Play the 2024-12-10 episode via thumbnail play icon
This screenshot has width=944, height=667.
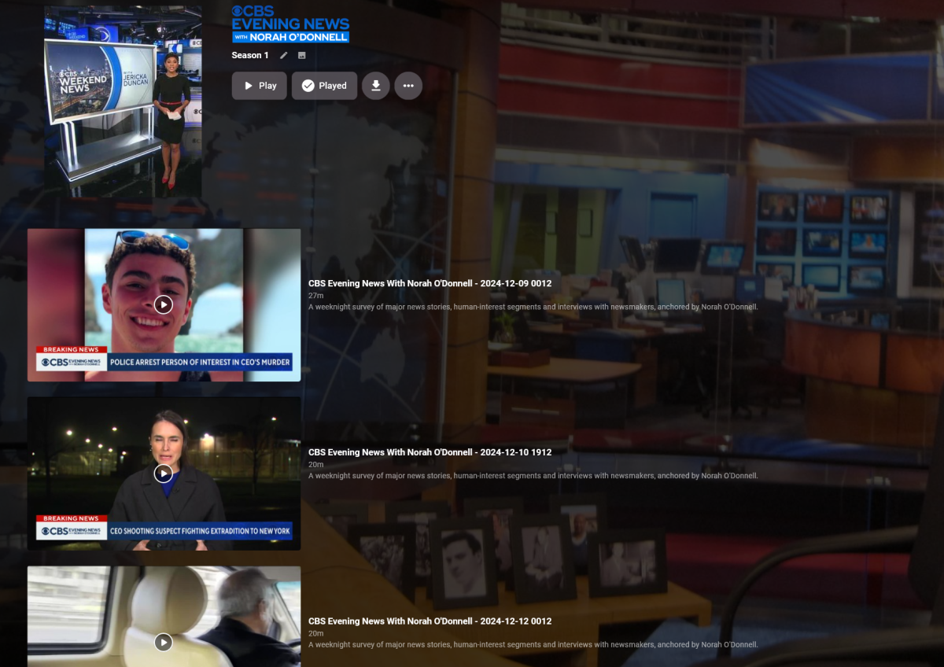(x=164, y=474)
